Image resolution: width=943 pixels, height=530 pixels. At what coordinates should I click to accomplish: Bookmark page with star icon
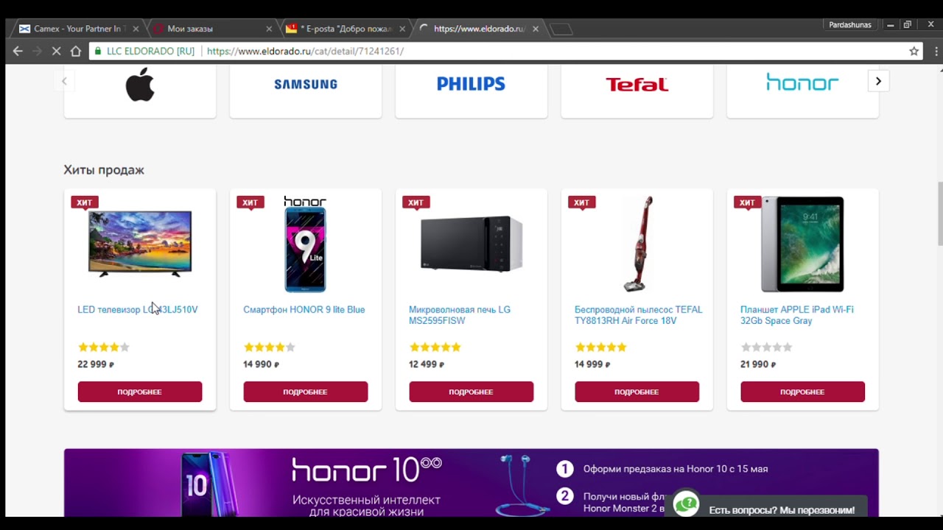click(914, 52)
